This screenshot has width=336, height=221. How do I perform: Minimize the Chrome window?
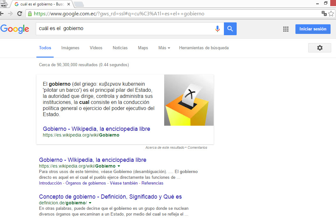click(317, 4)
